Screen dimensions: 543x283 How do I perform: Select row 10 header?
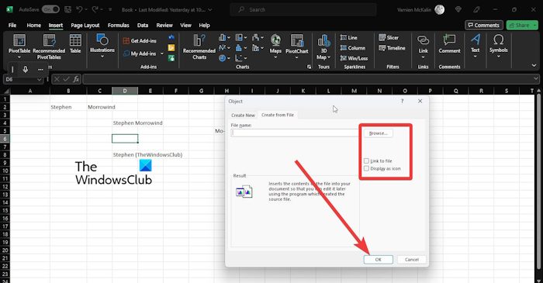[x=5, y=171]
